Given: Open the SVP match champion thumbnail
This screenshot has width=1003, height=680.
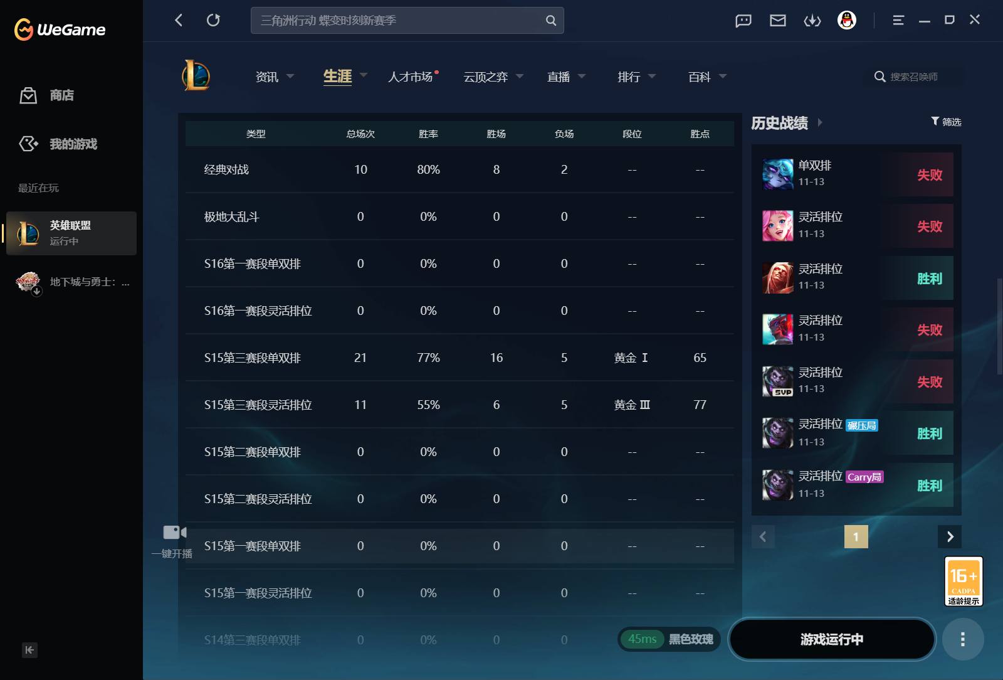Looking at the screenshot, I should 778,381.
